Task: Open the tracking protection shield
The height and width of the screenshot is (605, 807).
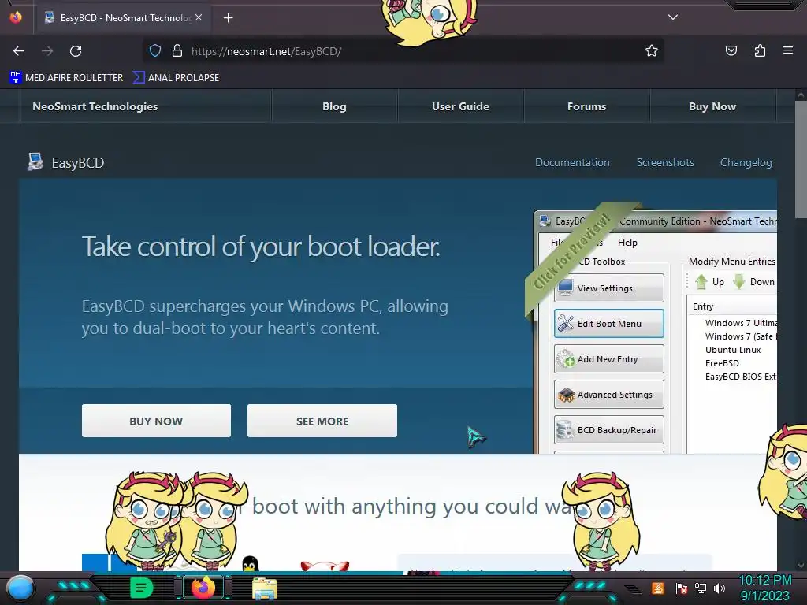Action: (155, 50)
